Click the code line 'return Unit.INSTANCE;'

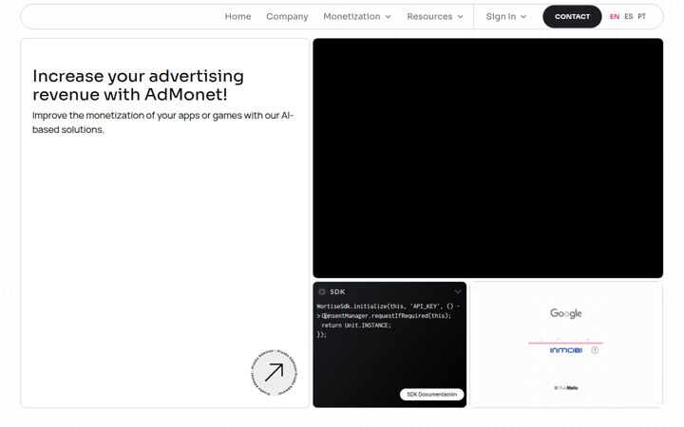(x=356, y=325)
